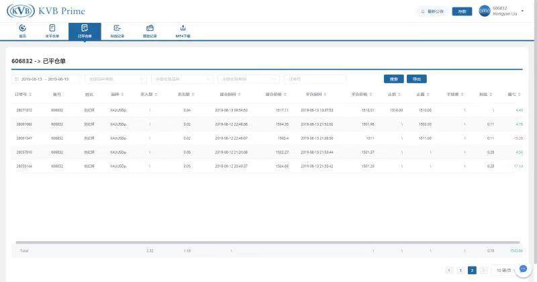Viewport: 537px width, 282px height.
Task: Expand the account dropdown next to Hongyan Liu
Action: [521, 11]
